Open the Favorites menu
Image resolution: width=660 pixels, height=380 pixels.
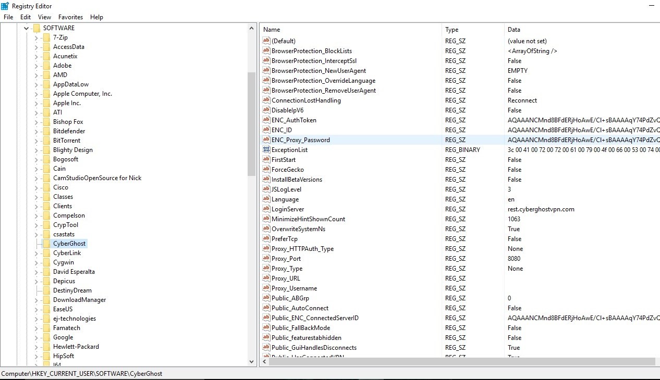point(70,17)
